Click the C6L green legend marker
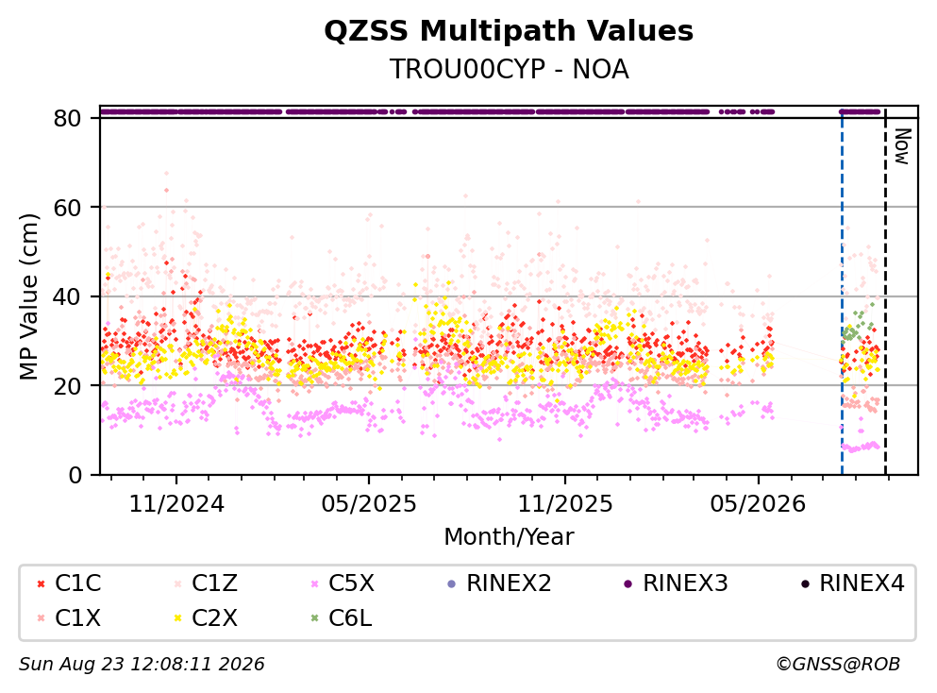The height and width of the screenshot is (693, 937). [314, 617]
